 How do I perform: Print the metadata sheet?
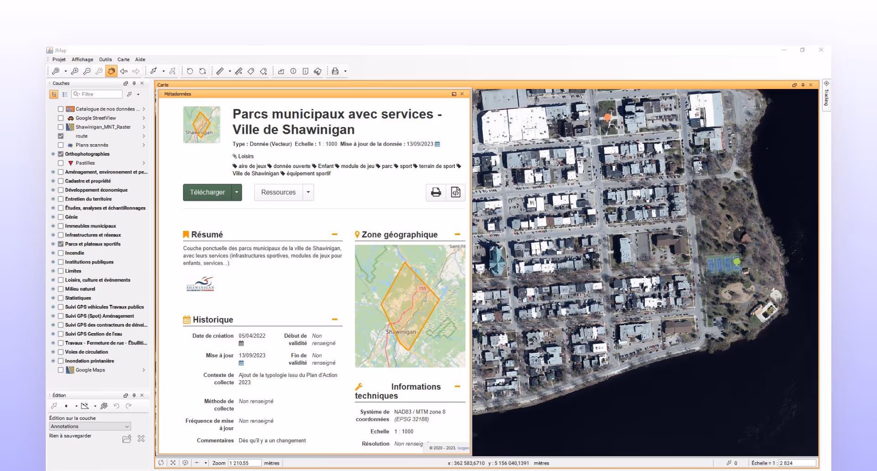436,193
